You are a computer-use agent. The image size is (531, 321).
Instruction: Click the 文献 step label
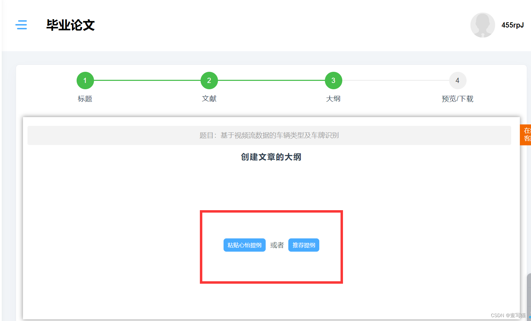209,99
